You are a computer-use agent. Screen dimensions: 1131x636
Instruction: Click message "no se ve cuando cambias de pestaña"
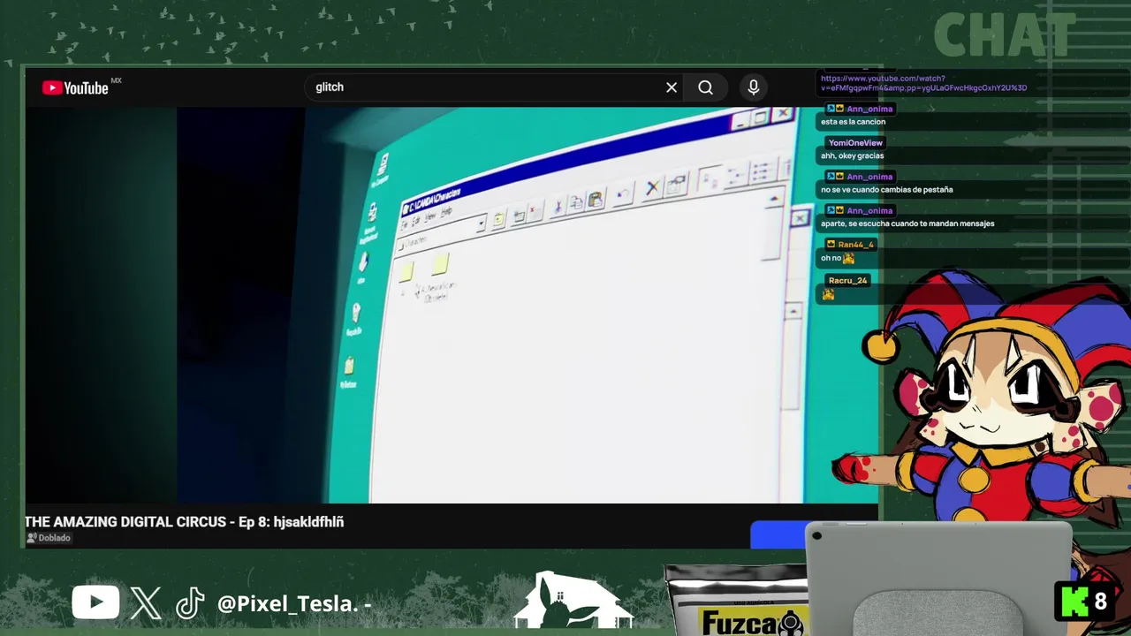[x=886, y=190]
